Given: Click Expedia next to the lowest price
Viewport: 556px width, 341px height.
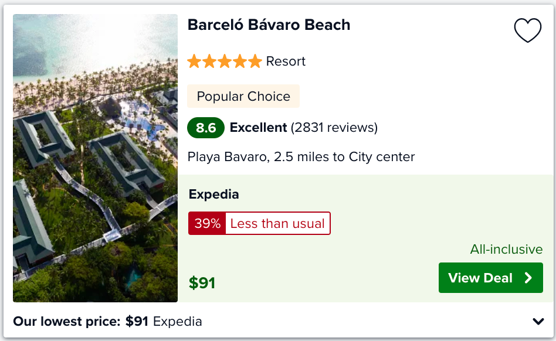Looking at the screenshot, I should pos(177,322).
